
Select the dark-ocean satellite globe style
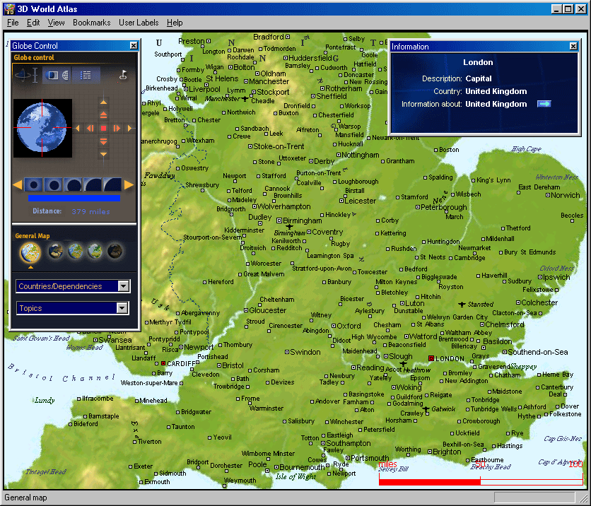click(x=56, y=251)
